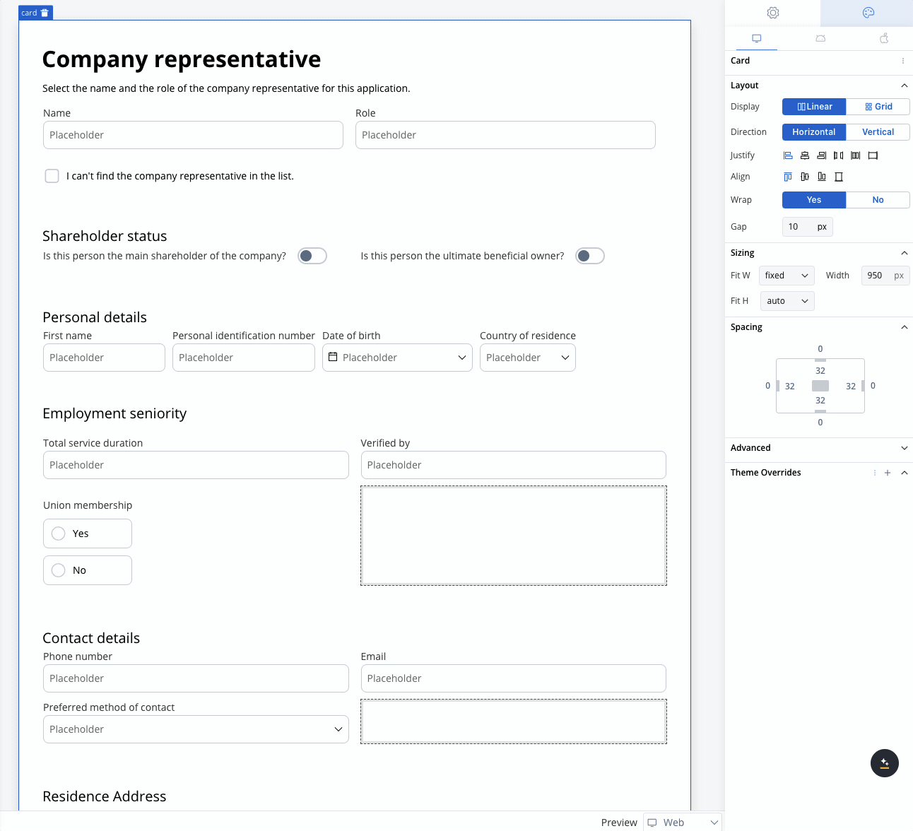Click the calendar icon in Date of birth
Screen dimensions: 913x831
pos(333,357)
